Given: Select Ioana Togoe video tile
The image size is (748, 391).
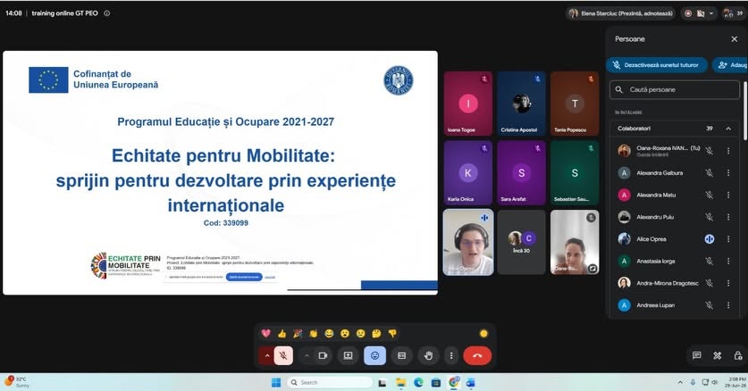Looking at the screenshot, I should [x=468, y=104].
